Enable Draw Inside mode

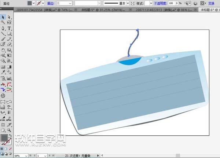10,154
